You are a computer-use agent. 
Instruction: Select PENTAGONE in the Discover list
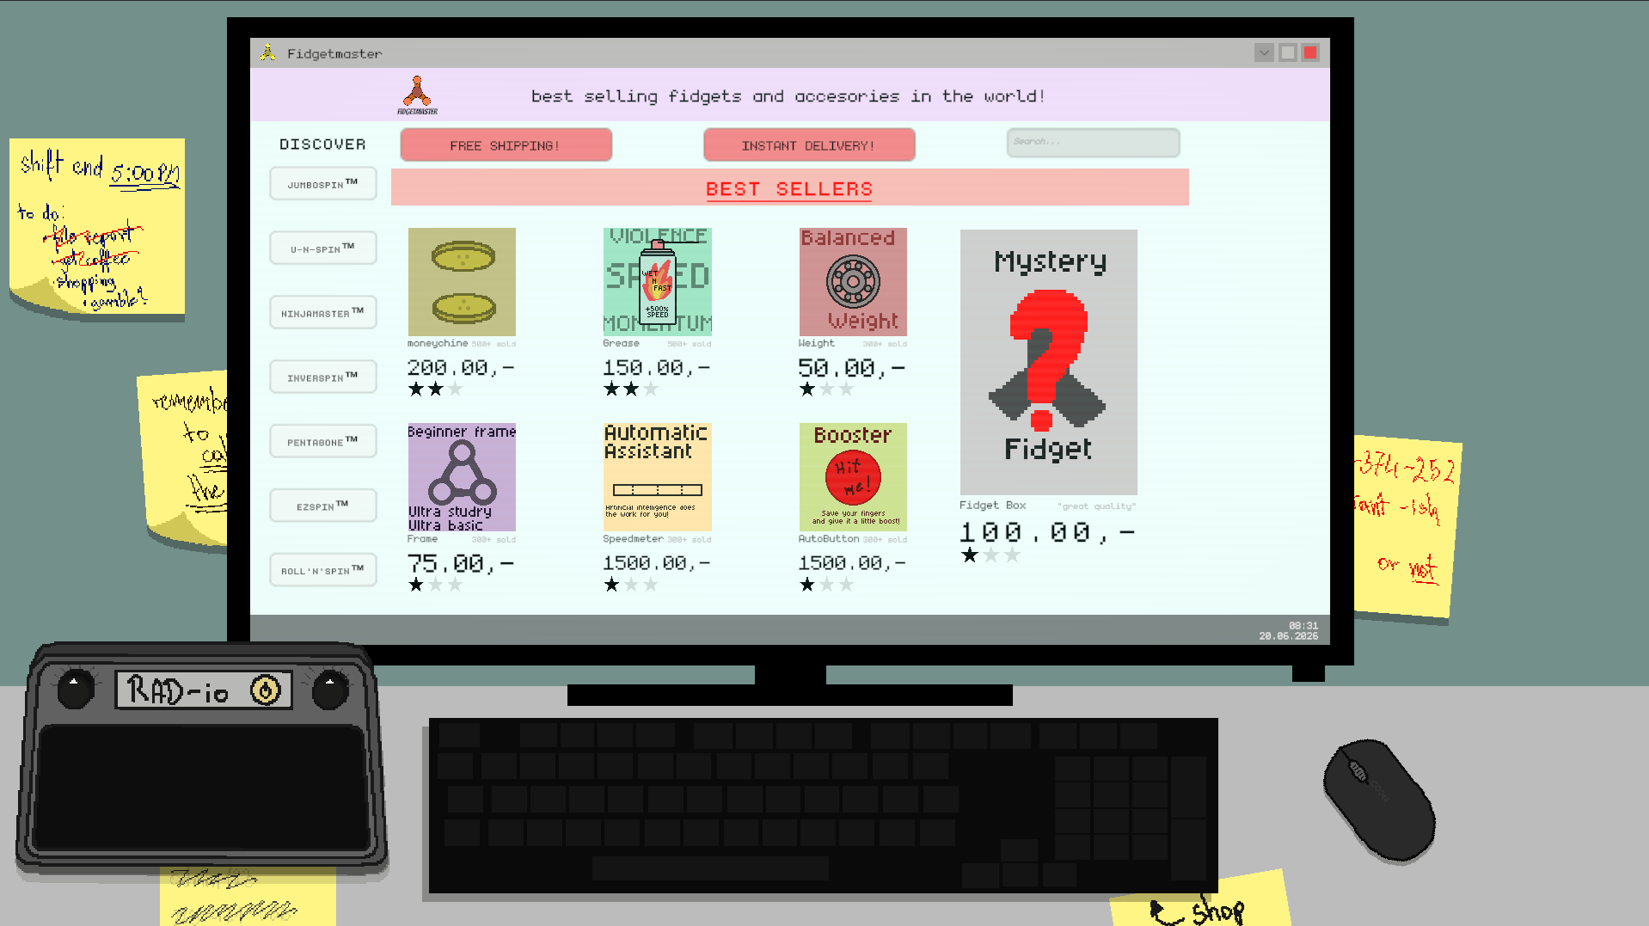pyautogui.click(x=323, y=442)
